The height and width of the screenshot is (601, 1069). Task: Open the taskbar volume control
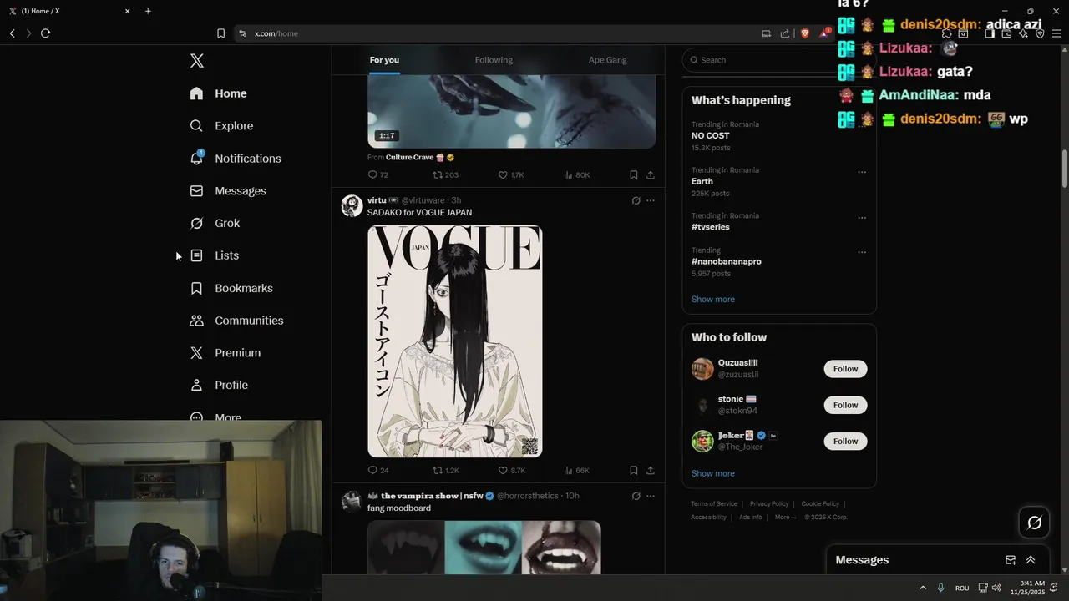pos(996,588)
